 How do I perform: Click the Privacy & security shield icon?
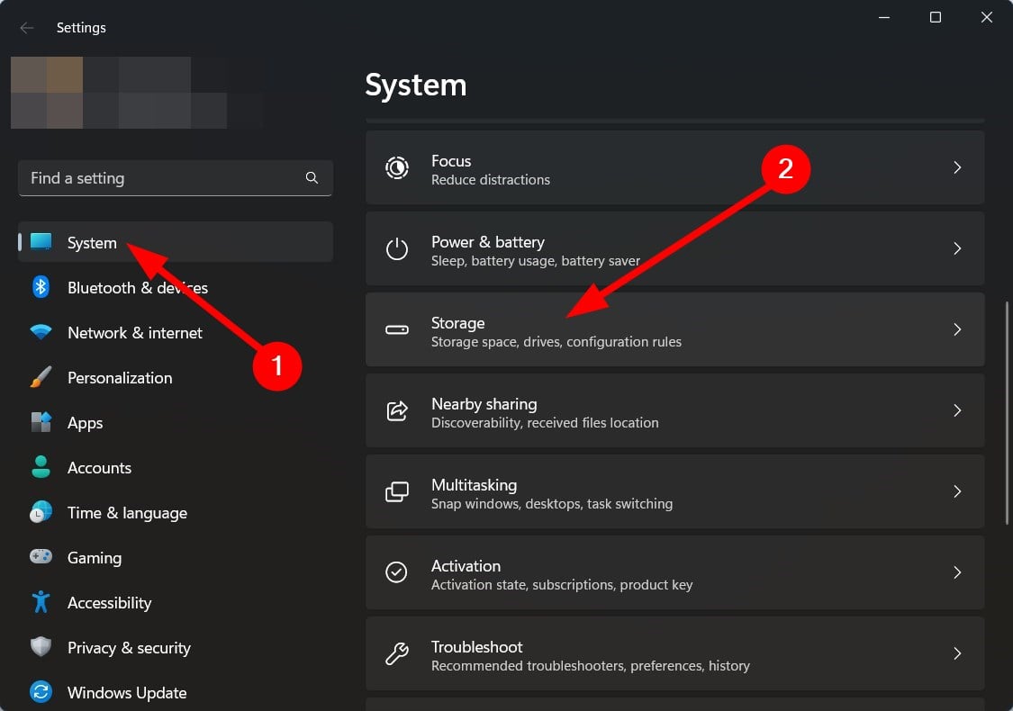pos(41,647)
